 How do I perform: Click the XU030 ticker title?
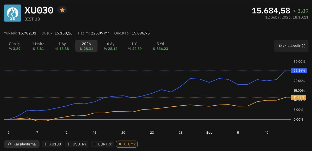(x=39, y=10)
